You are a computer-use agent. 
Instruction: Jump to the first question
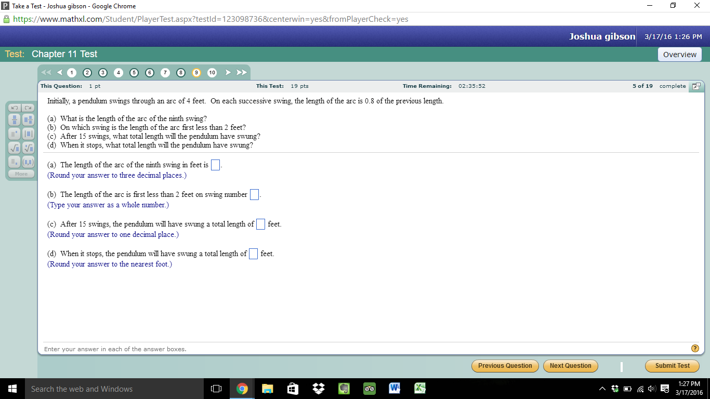46,72
